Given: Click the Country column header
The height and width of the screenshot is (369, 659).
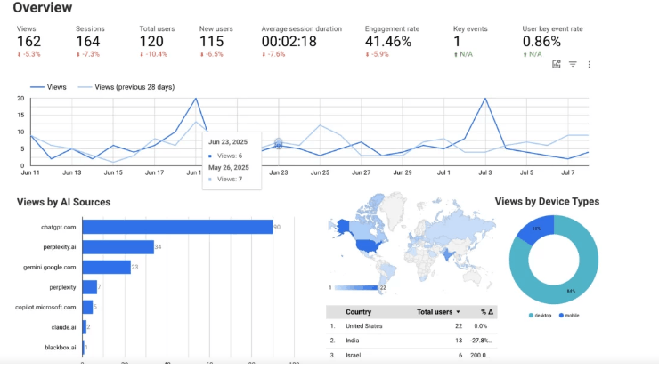Looking at the screenshot, I should 358,312.
